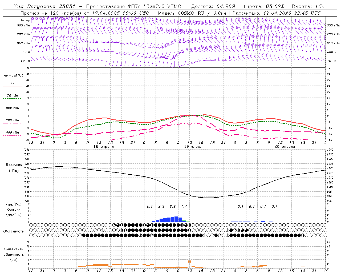Screen dimensions: 341x273
Task: Select the computed time Рассчитано: 17.04.2025 22:45 UTC
Action: [x=277, y=13]
